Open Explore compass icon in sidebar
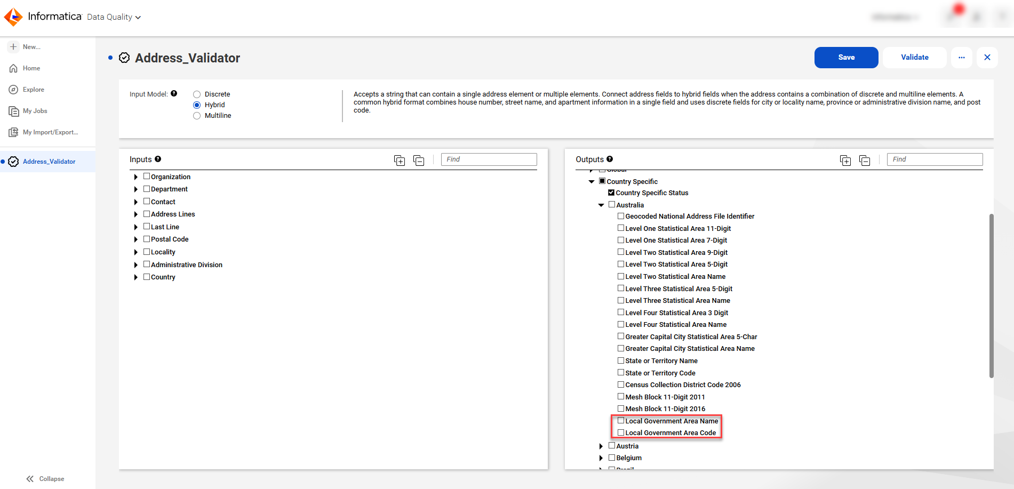The width and height of the screenshot is (1014, 489). (x=13, y=90)
